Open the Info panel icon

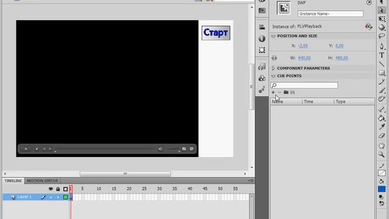pyautogui.click(x=262, y=38)
